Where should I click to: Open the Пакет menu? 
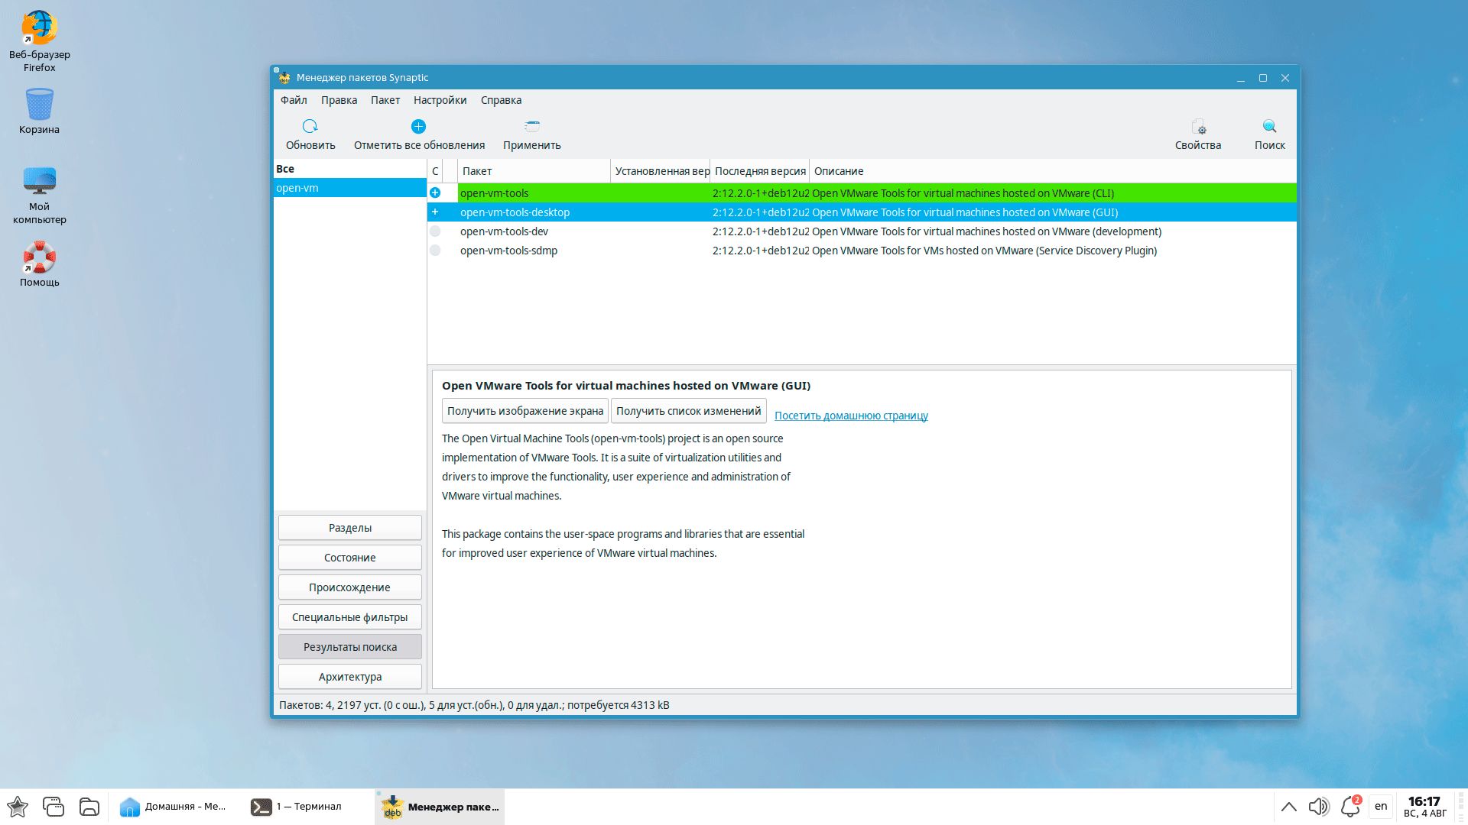385,100
